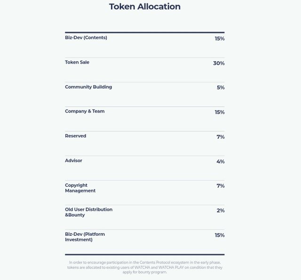Click the Token Allocation heading
Image resolution: width=301 pixels, height=280 pixels.
click(x=145, y=7)
